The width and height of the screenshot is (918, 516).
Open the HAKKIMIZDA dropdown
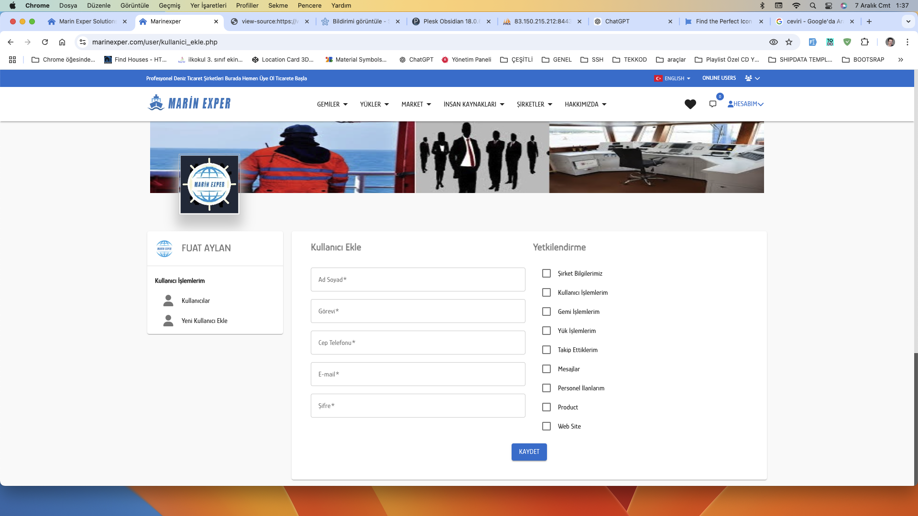(586, 104)
